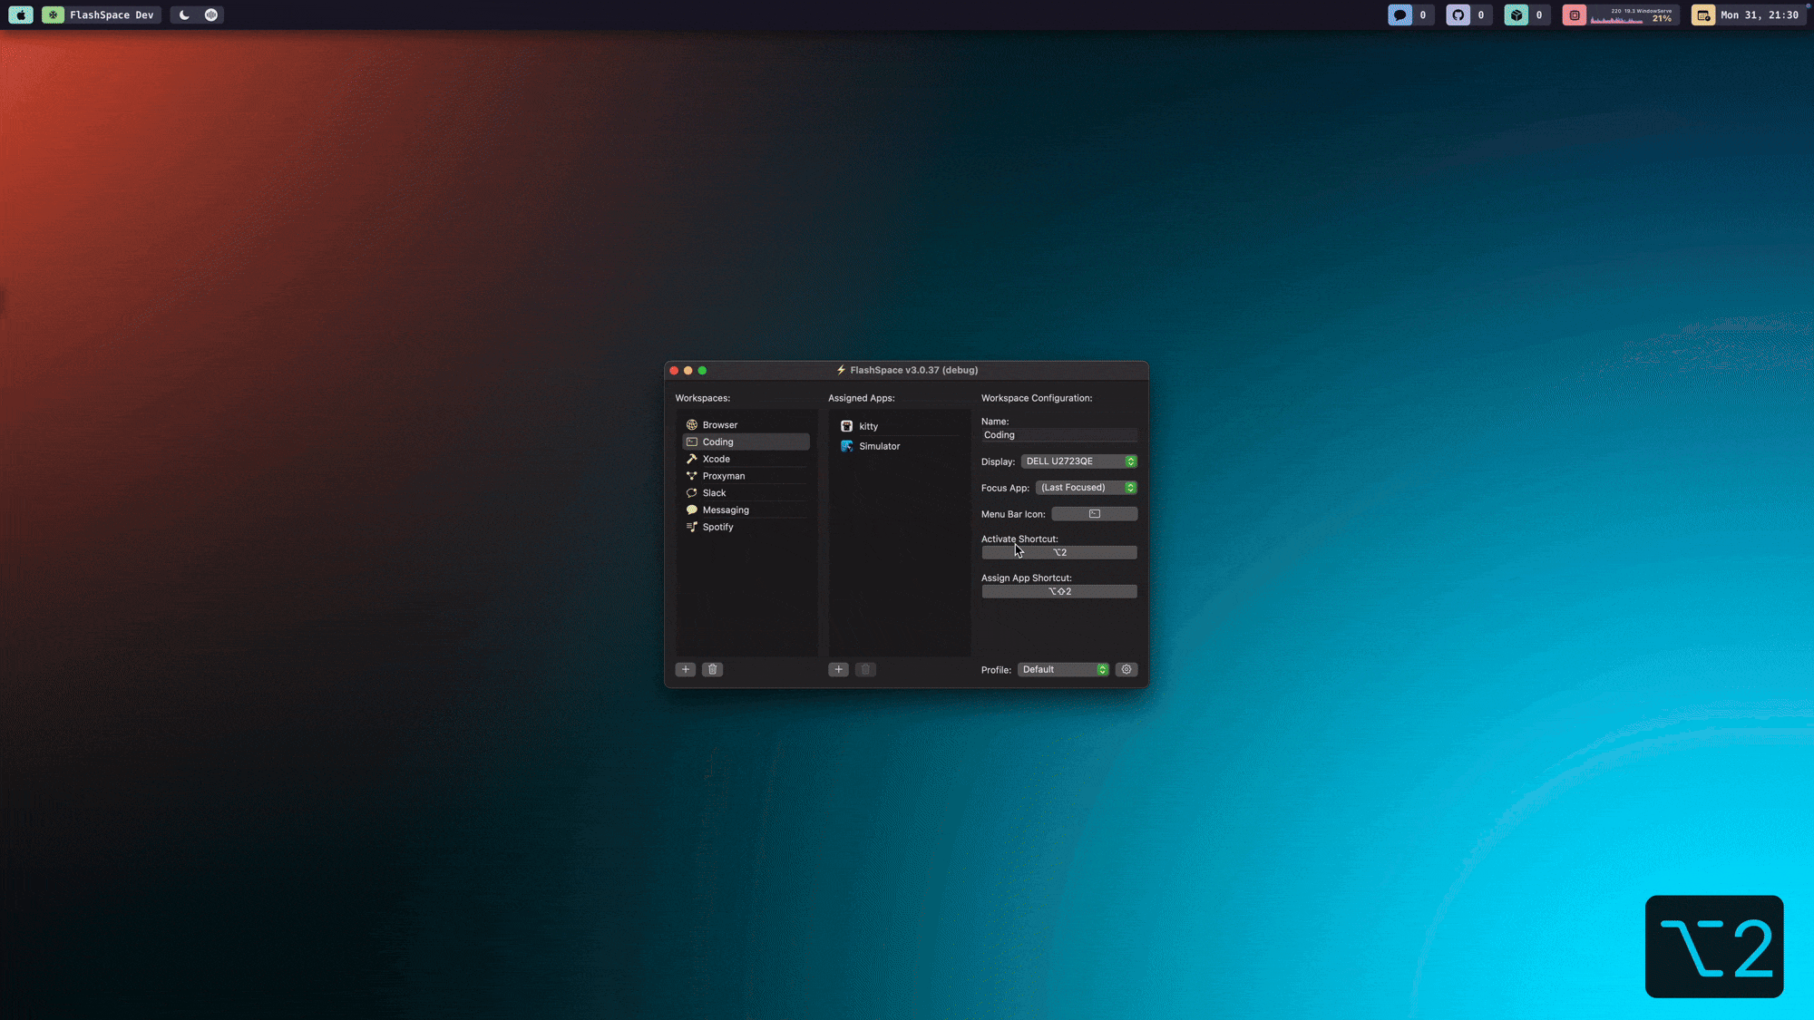Click the Assign App Shortcut recorder

[x=1058, y=591]
